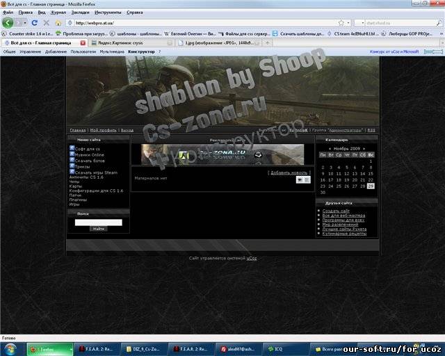
Task: Go to the Home page icon
Action: pyautogui.click(x=58, y=23)
